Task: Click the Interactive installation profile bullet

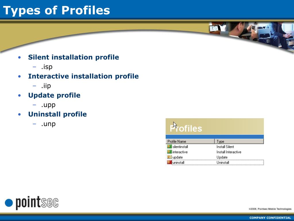Action: [84, 76]
